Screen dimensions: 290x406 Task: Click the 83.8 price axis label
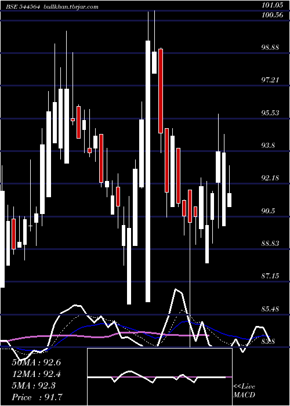point(269,342)
